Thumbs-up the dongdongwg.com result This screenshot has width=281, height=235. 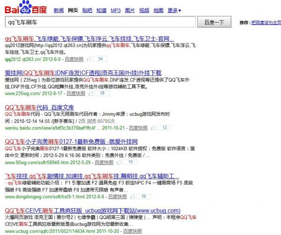pyautogui.click(x=133, y=197)
